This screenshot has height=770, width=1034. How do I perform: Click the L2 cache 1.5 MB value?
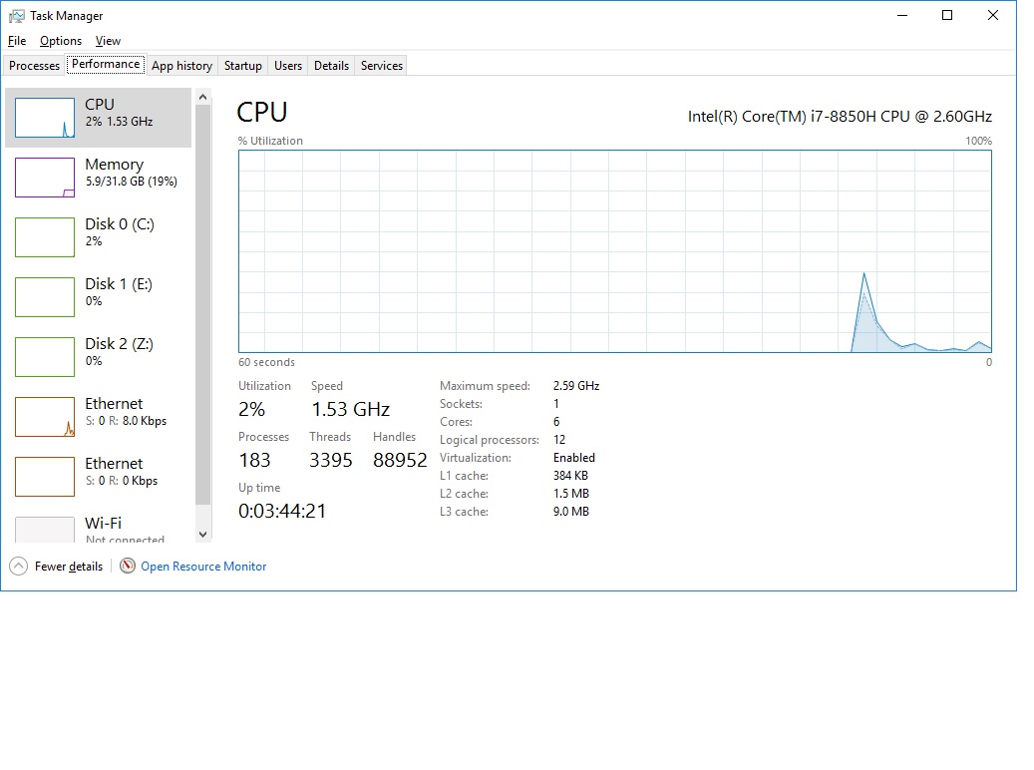tap(571, 494)
